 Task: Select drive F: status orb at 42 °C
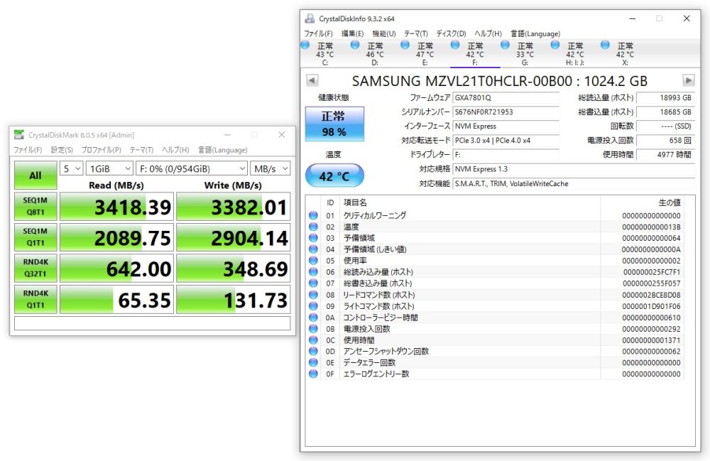(456, 45)
